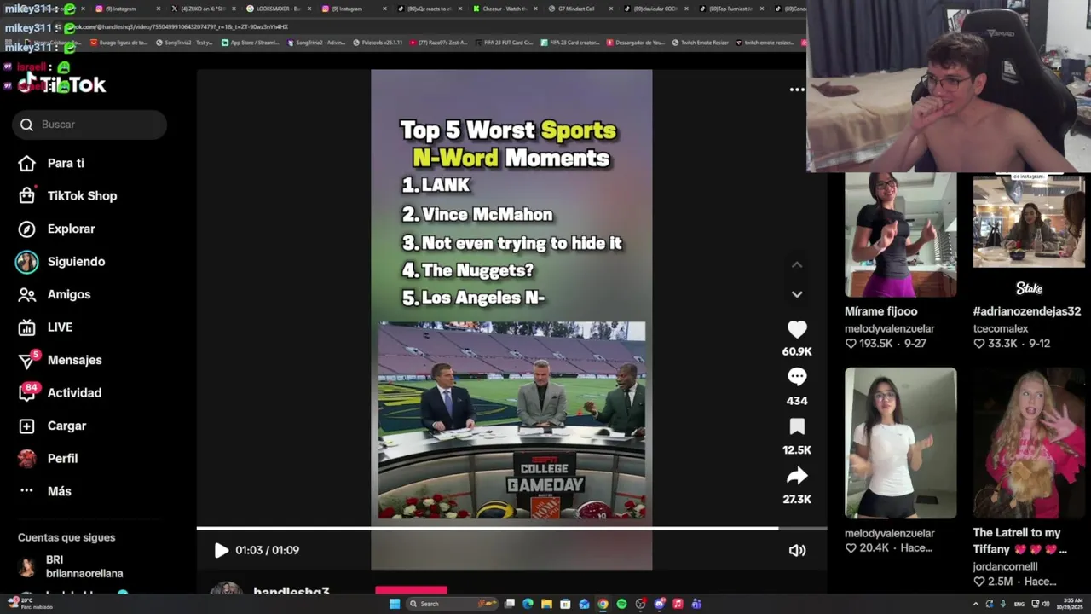Screen dimensions: 1091x614
Task: Open the App Store / Streaml bookmark
Action: click(x=250, y=43)
